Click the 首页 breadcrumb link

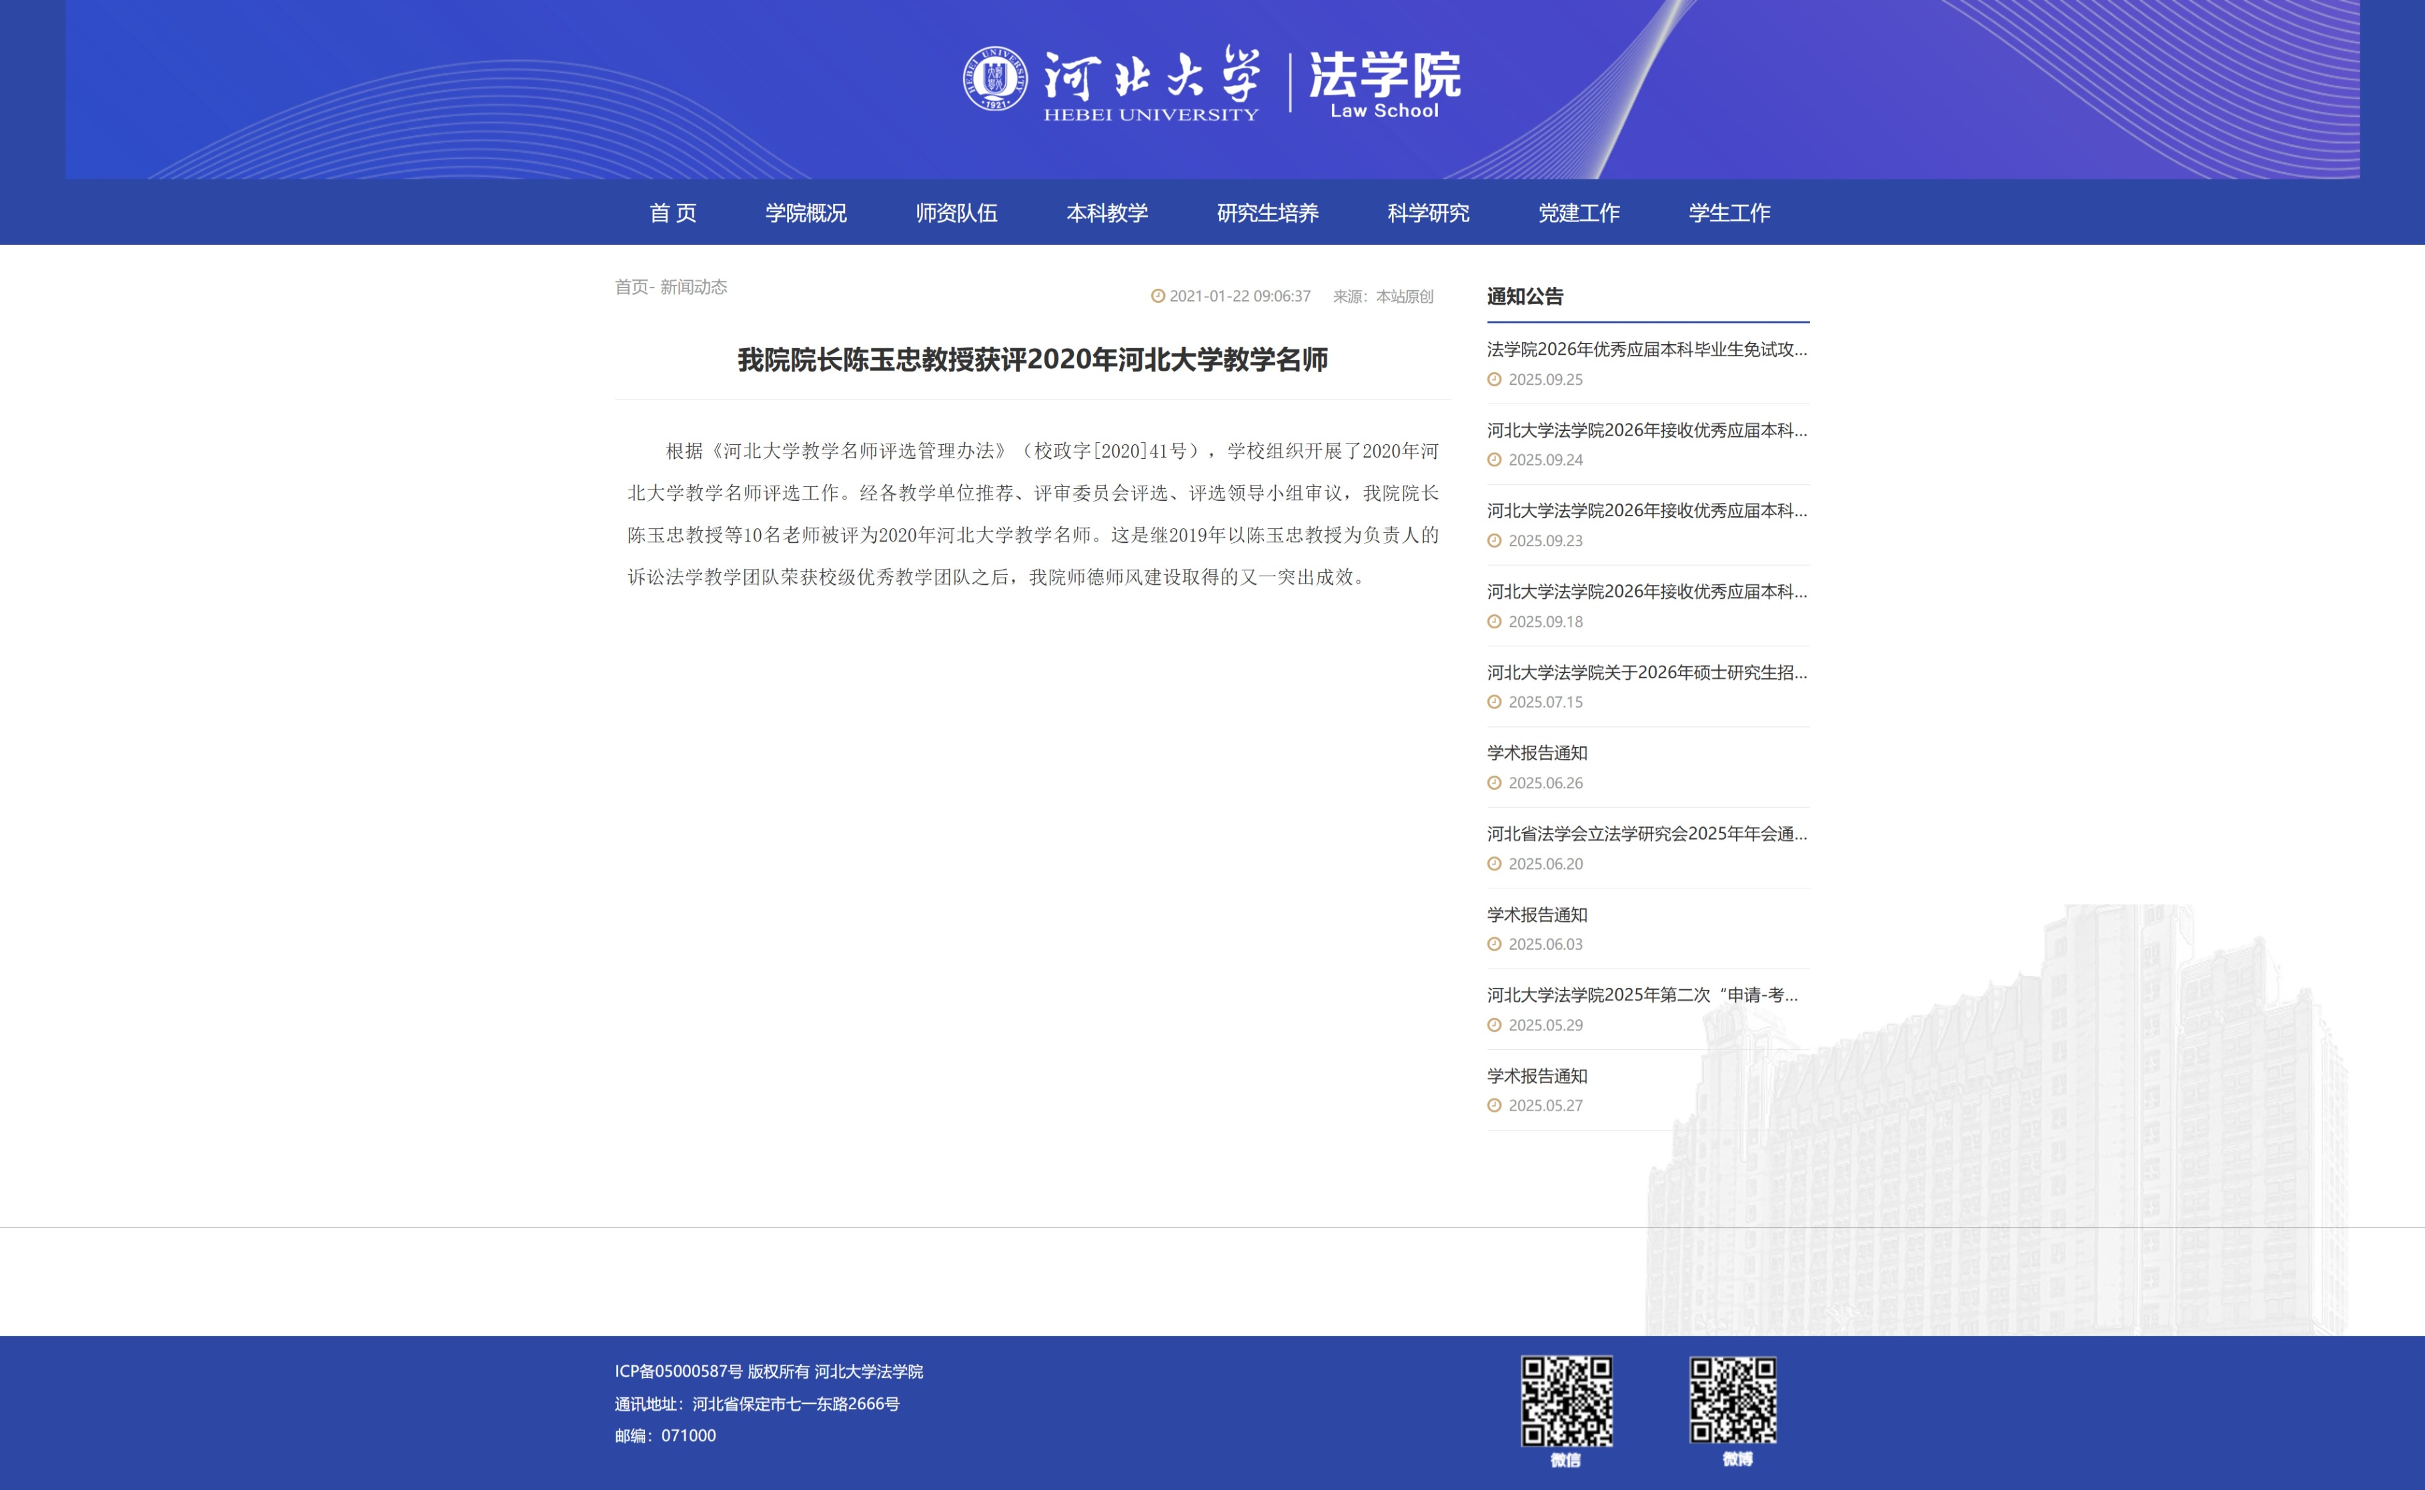[x=631, y=287]
